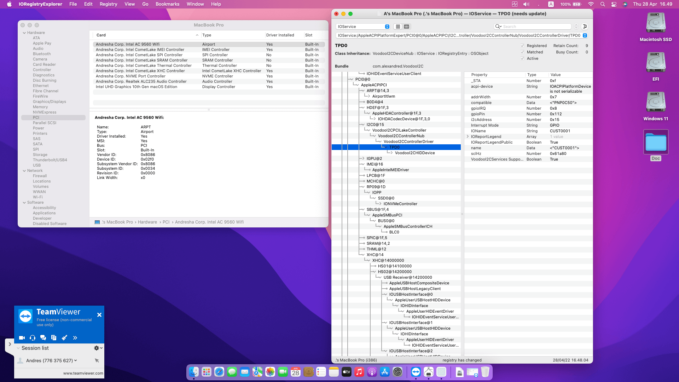Open Maps from the Dock
The height and width of the screenshot is (382, 679).
click(x=257, y=372)
